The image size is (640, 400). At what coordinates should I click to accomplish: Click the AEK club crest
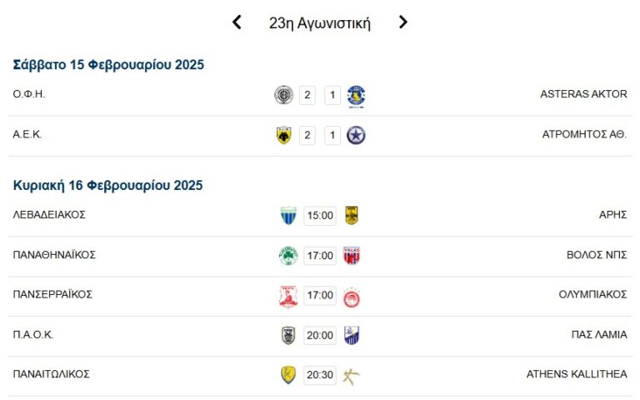tap(283, 135)
